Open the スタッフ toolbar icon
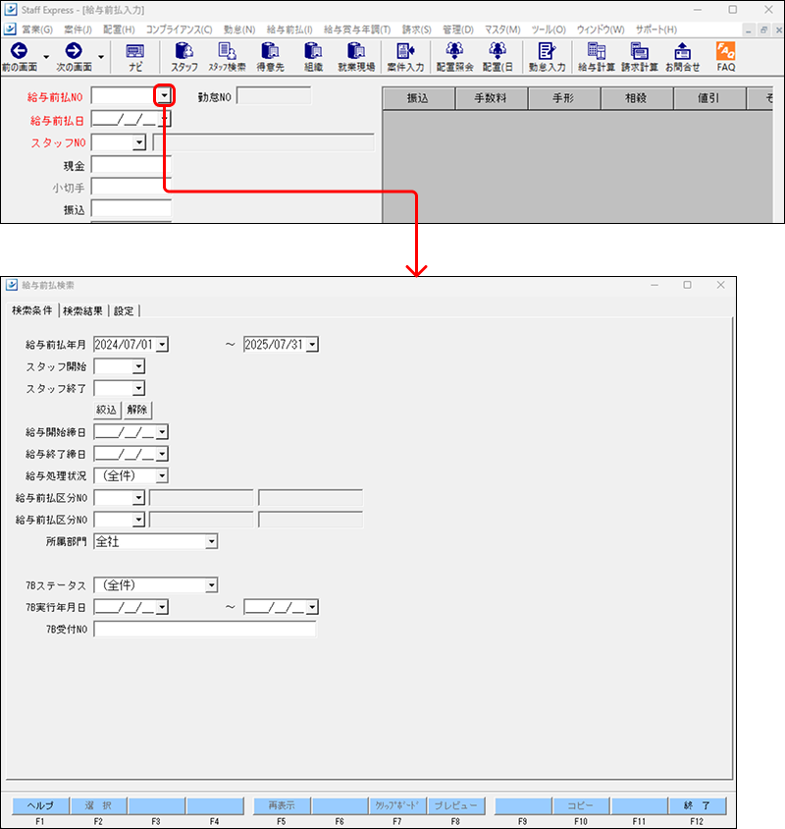The height and width of the screenshot is (829, 785). [183, 56]
